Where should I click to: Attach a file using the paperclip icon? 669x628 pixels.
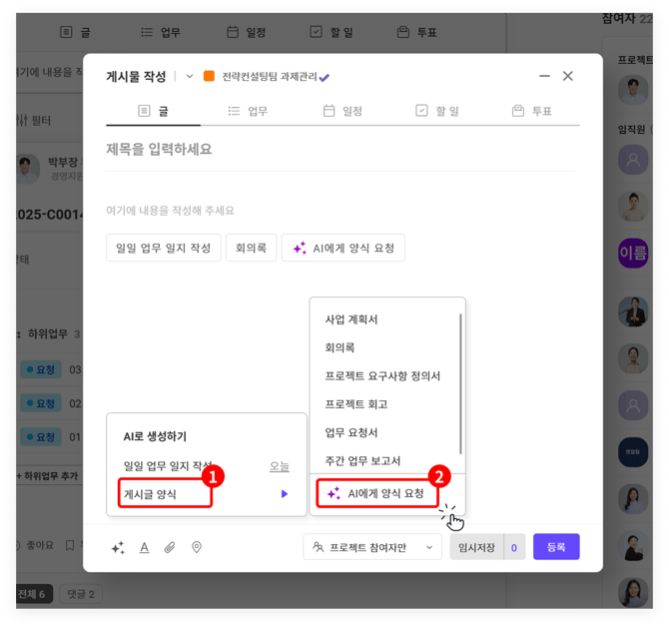coord(170,547)
